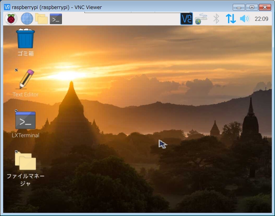The image size is (275, 216).
Task: Click the VNC Viewer top pull-down toolbar handle
Action: tap(137, 12)
